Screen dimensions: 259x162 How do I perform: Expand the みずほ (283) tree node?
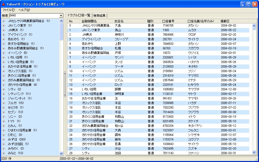tap(4, 139)
